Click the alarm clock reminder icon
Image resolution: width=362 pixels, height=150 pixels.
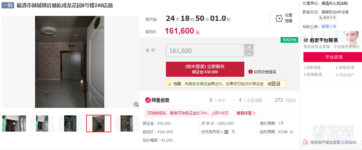click(279, 18)
